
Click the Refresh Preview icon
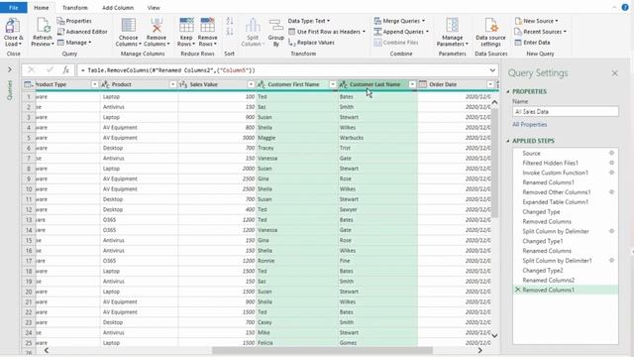pos(43,26)
